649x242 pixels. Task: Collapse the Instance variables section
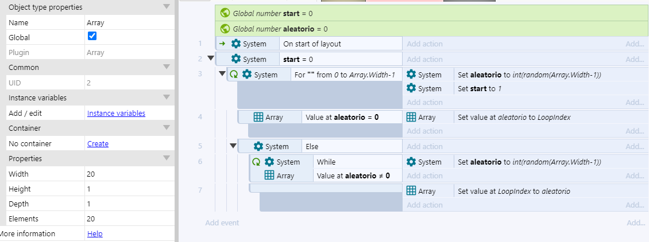point(166,97)
